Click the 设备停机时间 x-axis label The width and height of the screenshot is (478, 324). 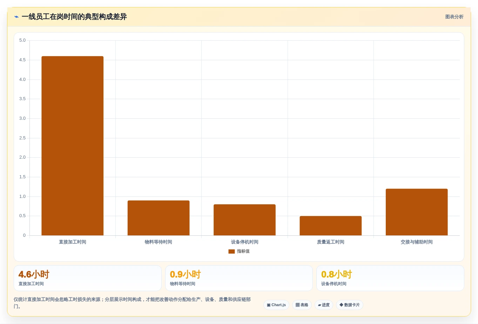point(244,242)
